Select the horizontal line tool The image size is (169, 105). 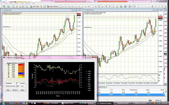pos(146,6)
